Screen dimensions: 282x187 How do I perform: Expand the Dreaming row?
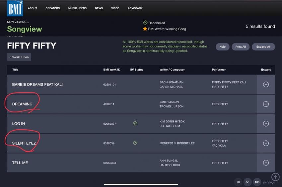(266, 104)
